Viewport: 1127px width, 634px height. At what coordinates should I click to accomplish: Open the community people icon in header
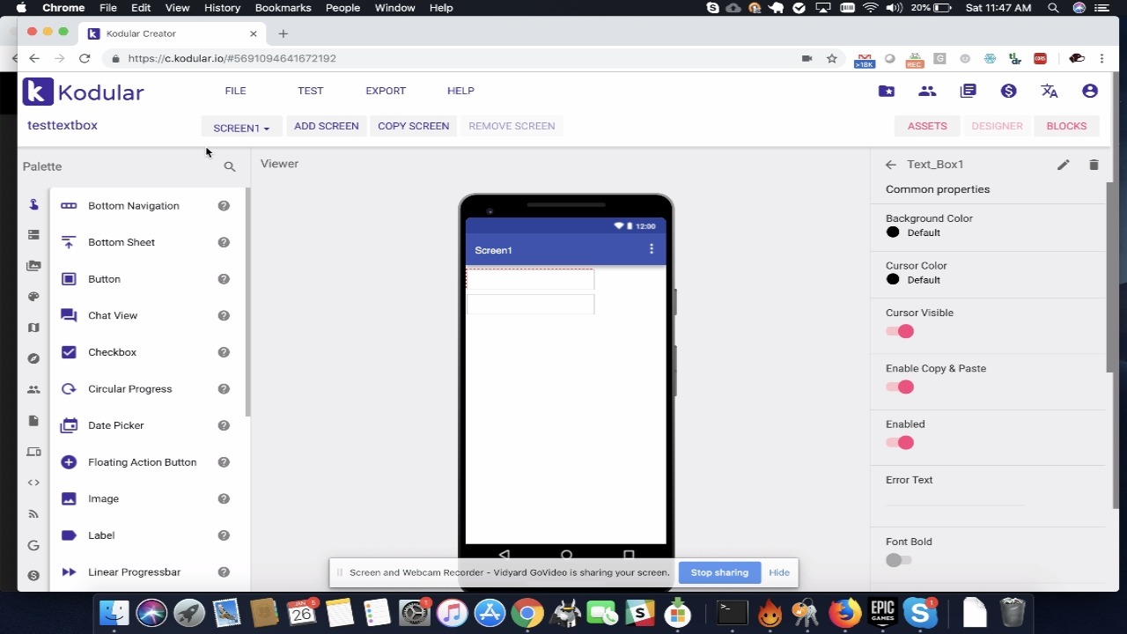coord(927,91)
